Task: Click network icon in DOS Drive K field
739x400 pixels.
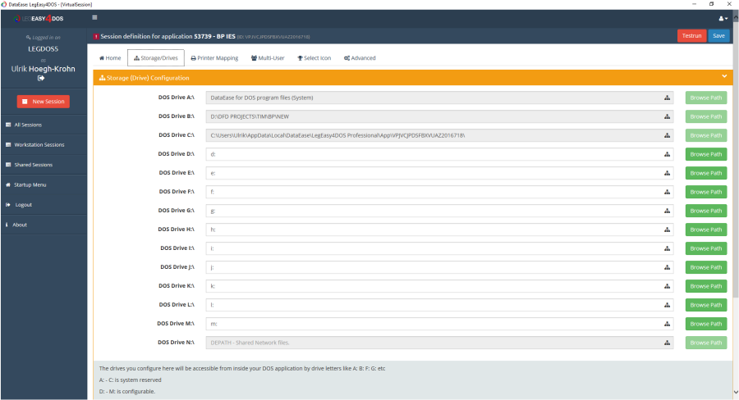Action: (667, 286)
